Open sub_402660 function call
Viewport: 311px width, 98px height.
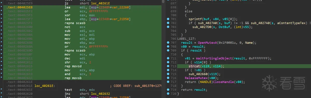tap(198, 74)
